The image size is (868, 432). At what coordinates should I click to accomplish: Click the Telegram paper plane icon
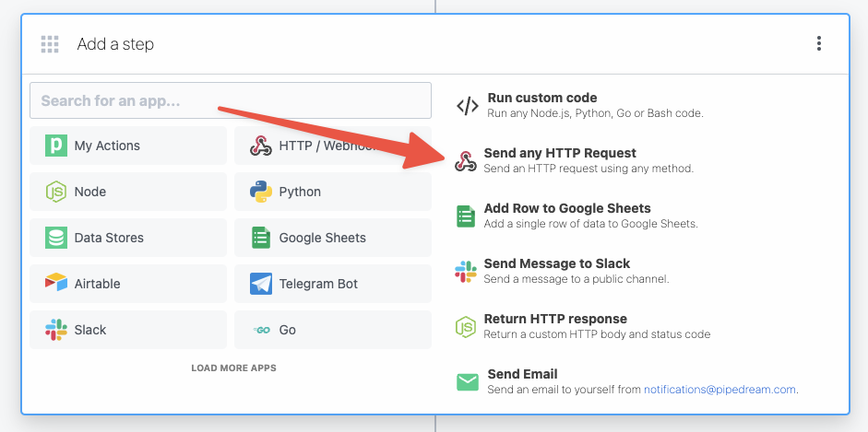[x=261, y=284]
